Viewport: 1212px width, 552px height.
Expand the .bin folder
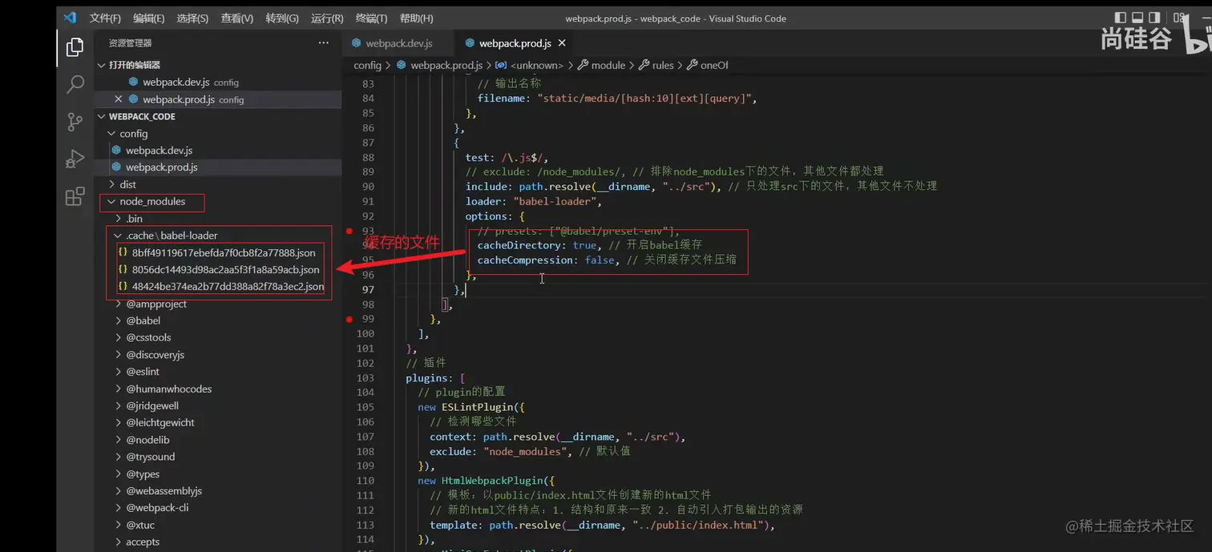[218, 219]
